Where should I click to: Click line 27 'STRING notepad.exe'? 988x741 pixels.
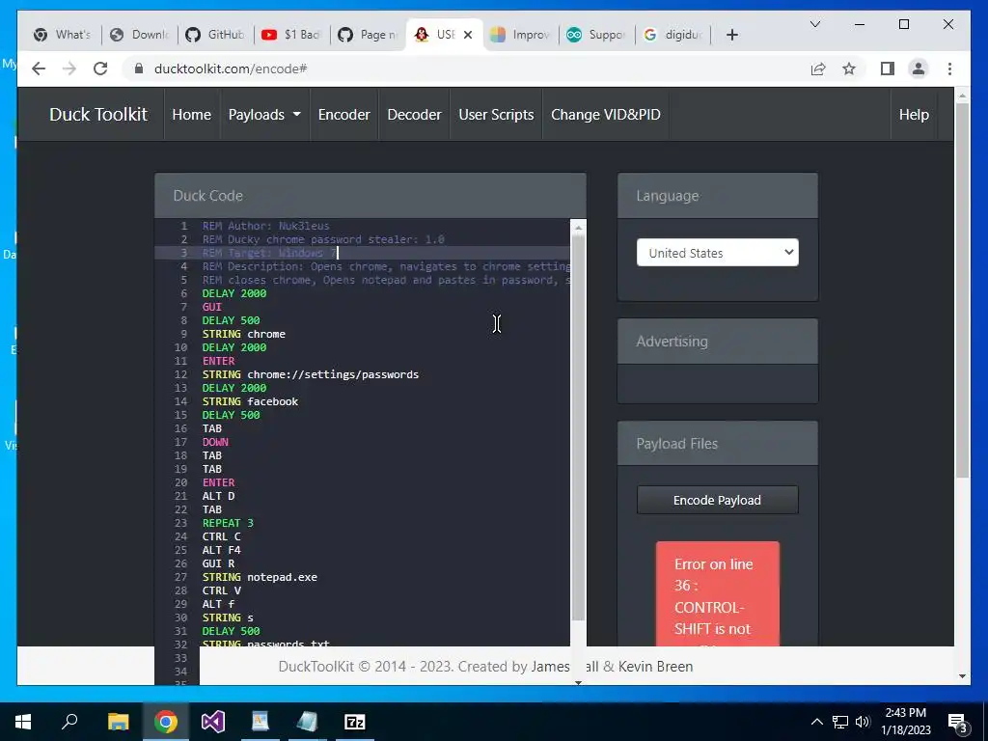pos(260,577)
